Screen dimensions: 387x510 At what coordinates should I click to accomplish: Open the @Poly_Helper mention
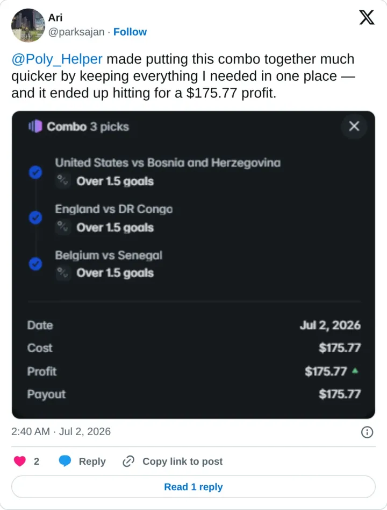pyautogui.click(x=57, y=59)
